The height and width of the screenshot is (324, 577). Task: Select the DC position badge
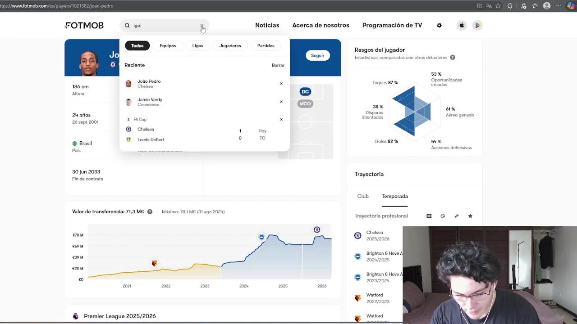click(305, 92)
